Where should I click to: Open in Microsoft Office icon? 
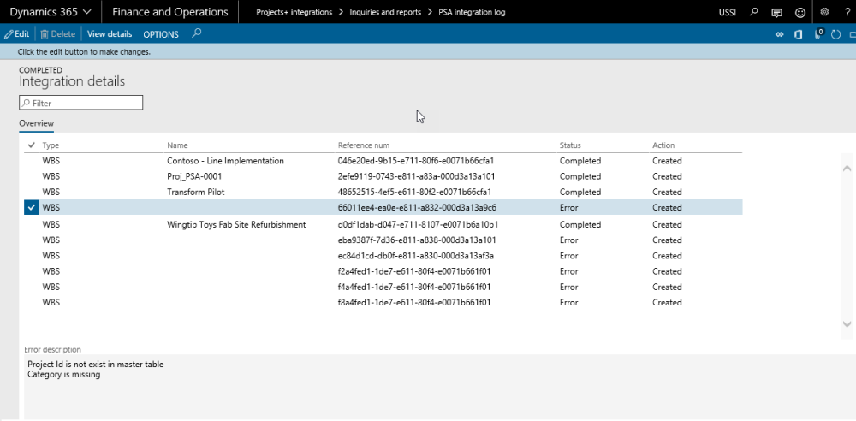tap(798, 34)
